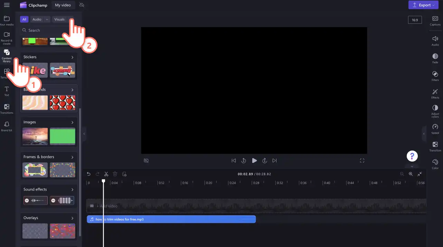Open the Filters panel
This screenshot has height=247, width=443.
tap(435, 76)
